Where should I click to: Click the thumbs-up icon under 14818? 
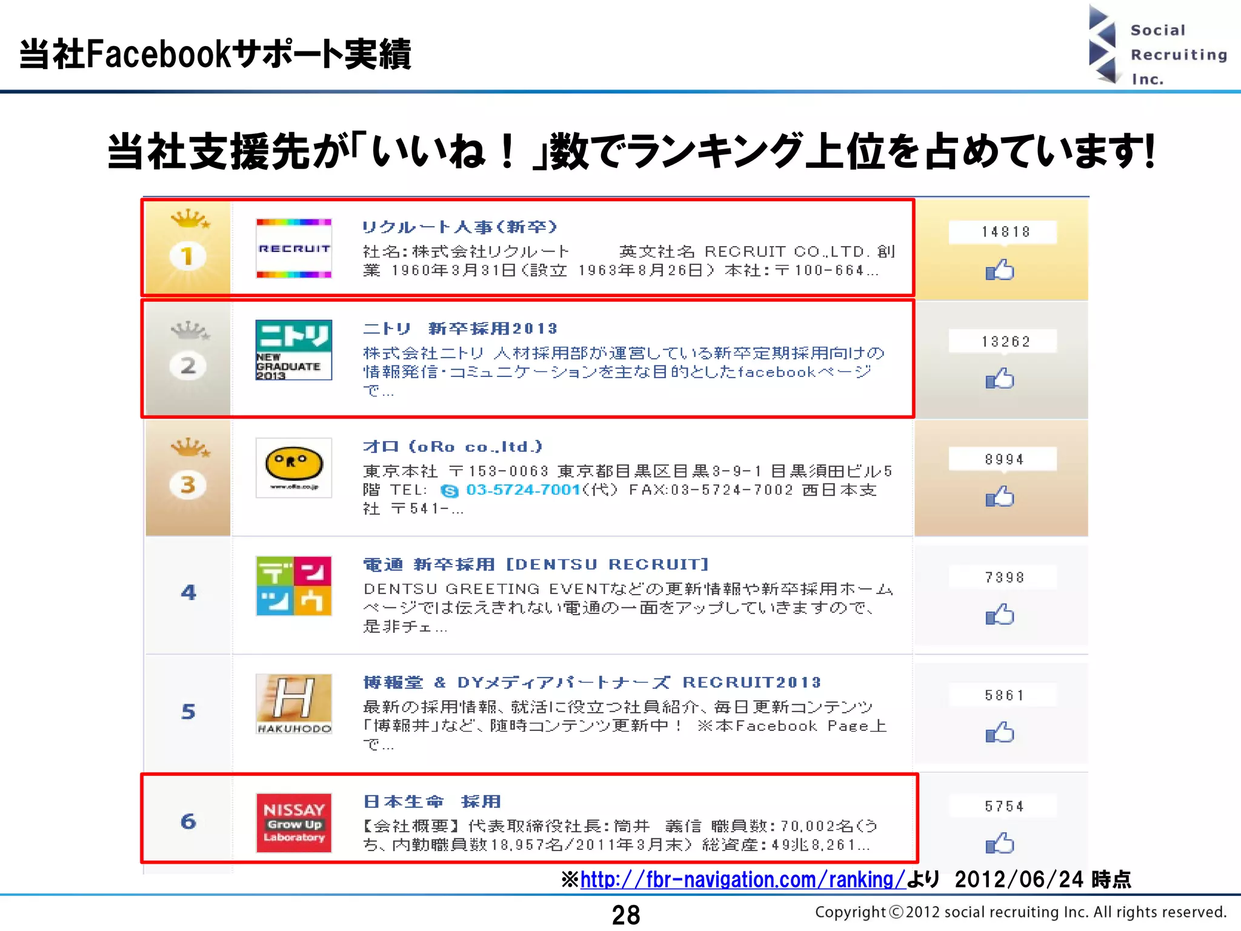coord(1000,270)
